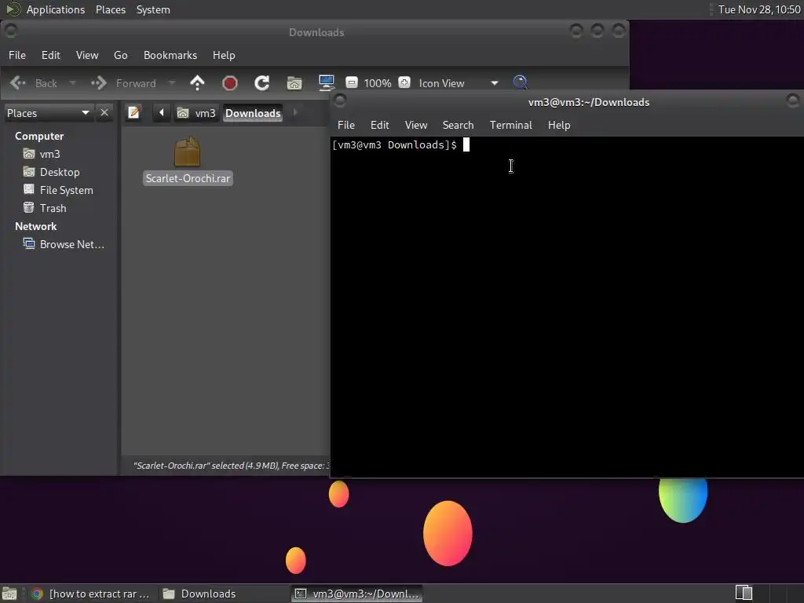Open the Go menu

tap(120, 55)
